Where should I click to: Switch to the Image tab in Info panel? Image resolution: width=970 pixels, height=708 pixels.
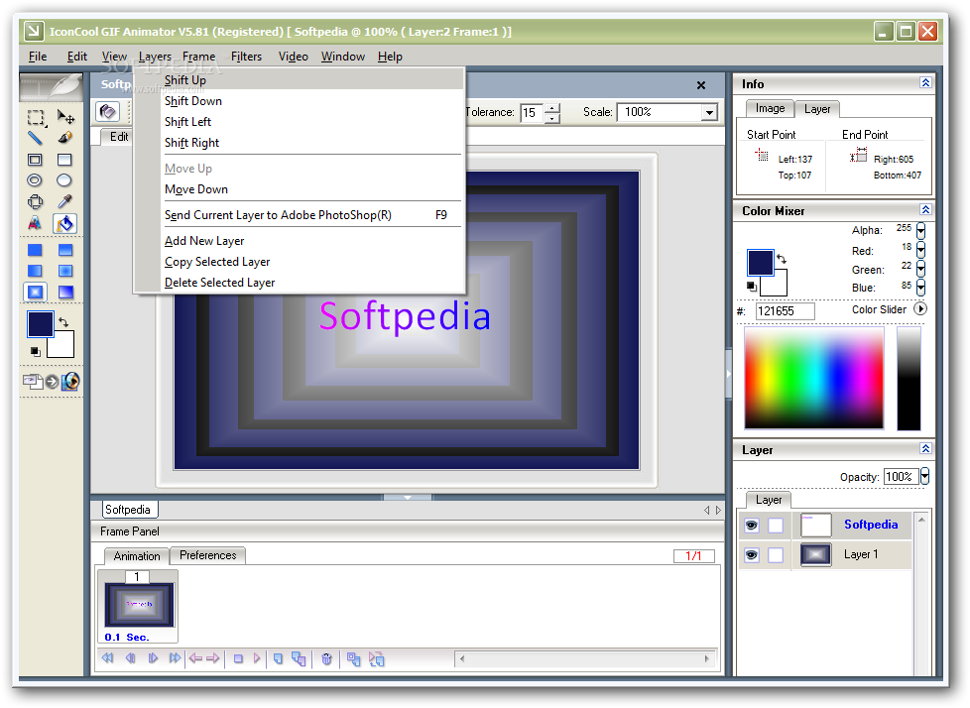click(770, 109)
